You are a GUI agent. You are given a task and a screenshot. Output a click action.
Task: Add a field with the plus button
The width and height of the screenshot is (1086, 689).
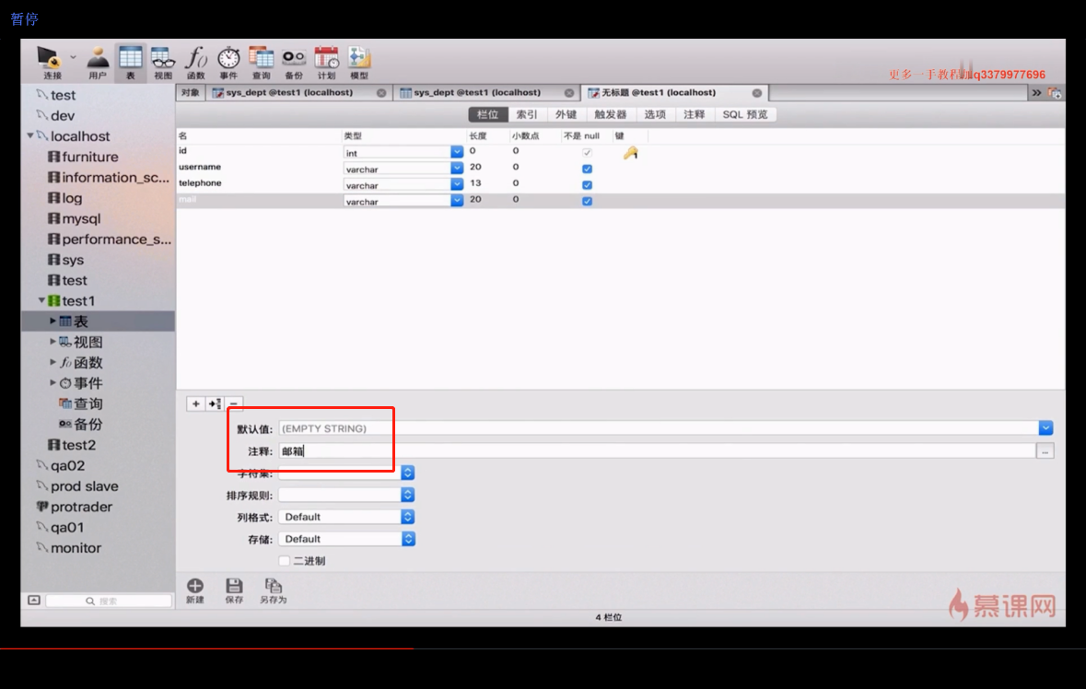pyautogui.click(x=196, y=403)
